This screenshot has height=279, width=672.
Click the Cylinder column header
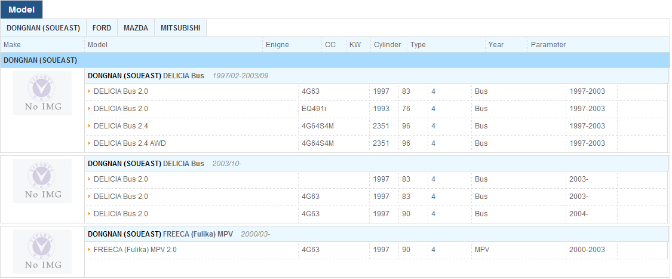[x=388, y=45]
